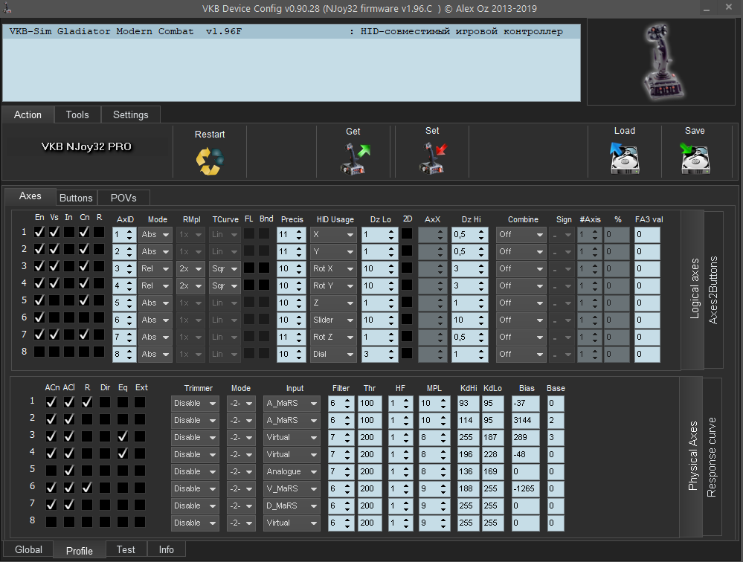The width and height of the screenshot is (743, 562).
Task: Open RMpl 2x dropdown for axis 3
Action: (190, 268)
